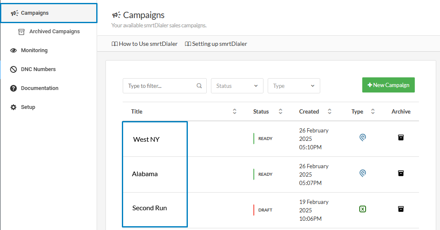
Task: Click the Alabama campaign type icon
Action: (x=362, y=173)
